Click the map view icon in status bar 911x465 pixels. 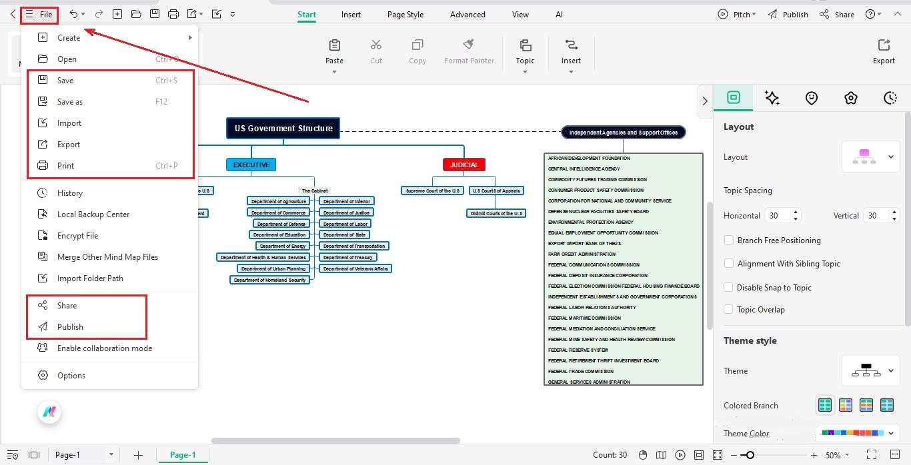pos(661,455)
